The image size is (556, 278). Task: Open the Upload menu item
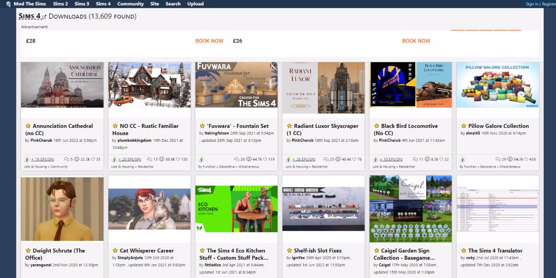click(x=195, y=4)
